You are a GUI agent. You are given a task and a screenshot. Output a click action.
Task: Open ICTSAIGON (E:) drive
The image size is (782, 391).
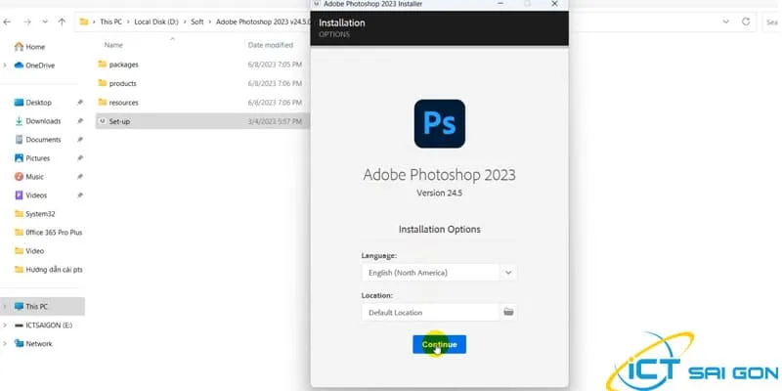[43, 326]
